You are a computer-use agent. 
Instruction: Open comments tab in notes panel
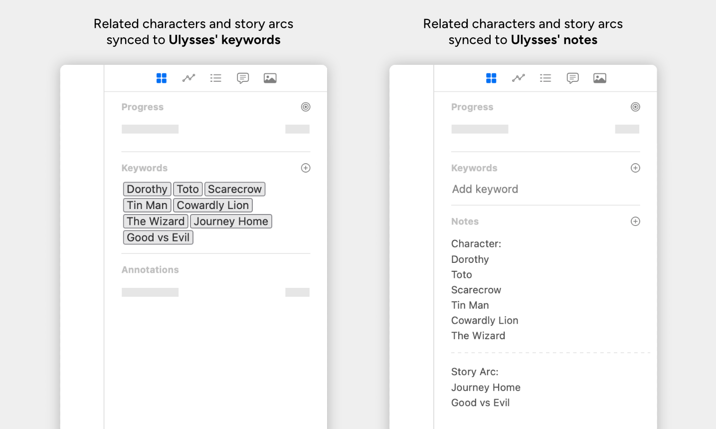pos(573,78)
